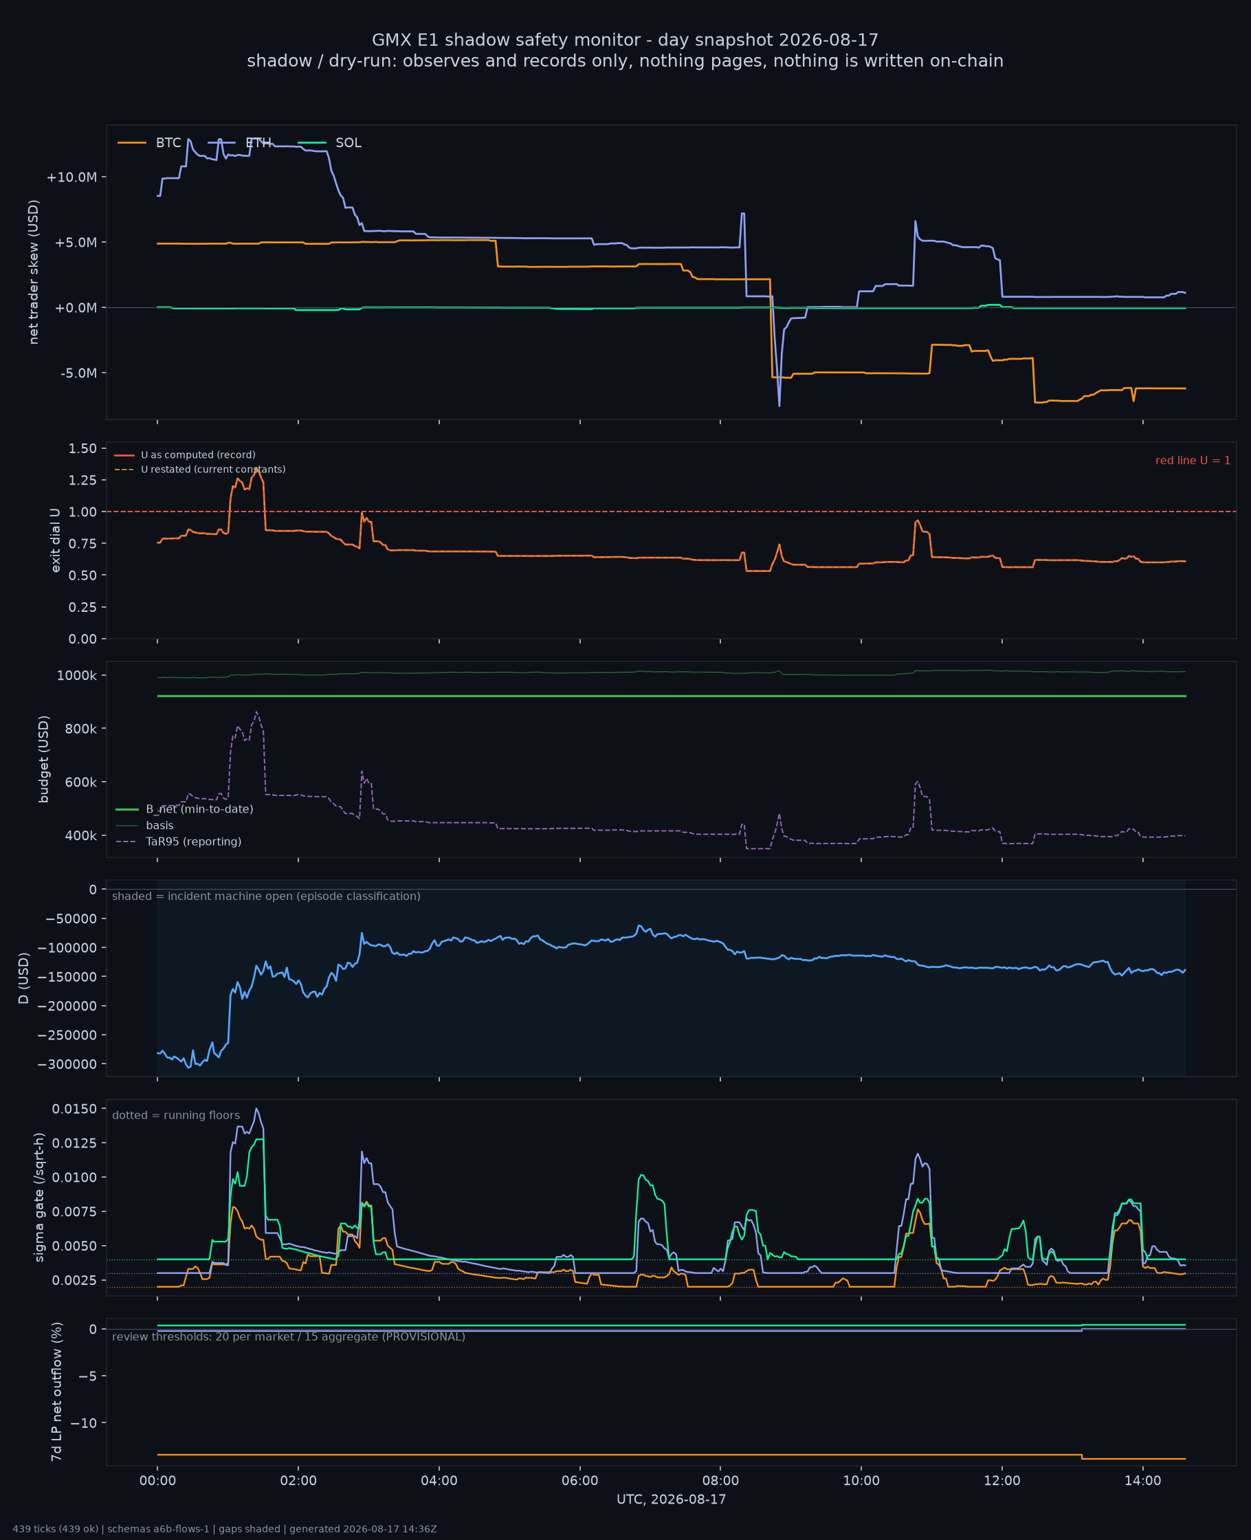The height and width of the screenshot is (1540, 1251).
Task: Click the "−100000" tick label
Action: pos(68,947)
